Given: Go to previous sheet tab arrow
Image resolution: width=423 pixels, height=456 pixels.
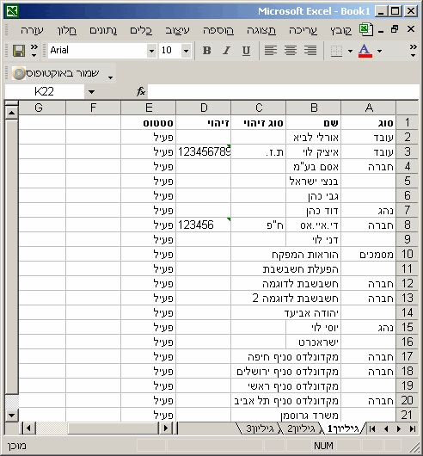Looking at the screenshot, I should (386, 428).
